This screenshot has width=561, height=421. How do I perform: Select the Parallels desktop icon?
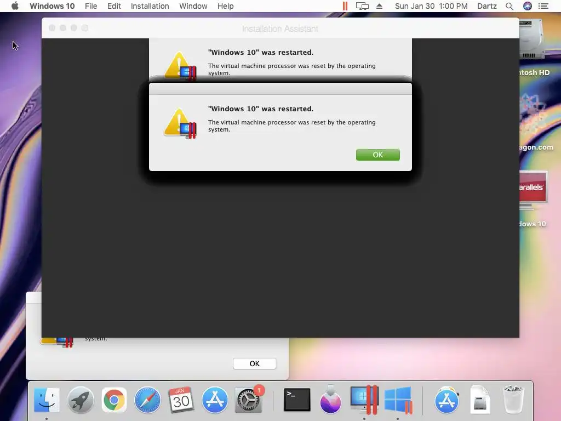pos(533,190)
